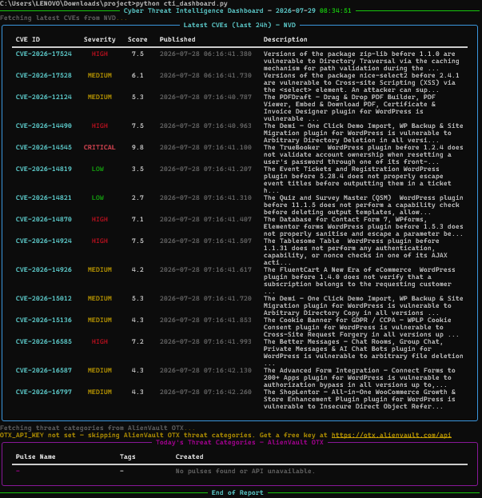The height and width of the screenshot is (498, 482).
Task: Click the 2.7 score value
Action: [x=137, y=197]
